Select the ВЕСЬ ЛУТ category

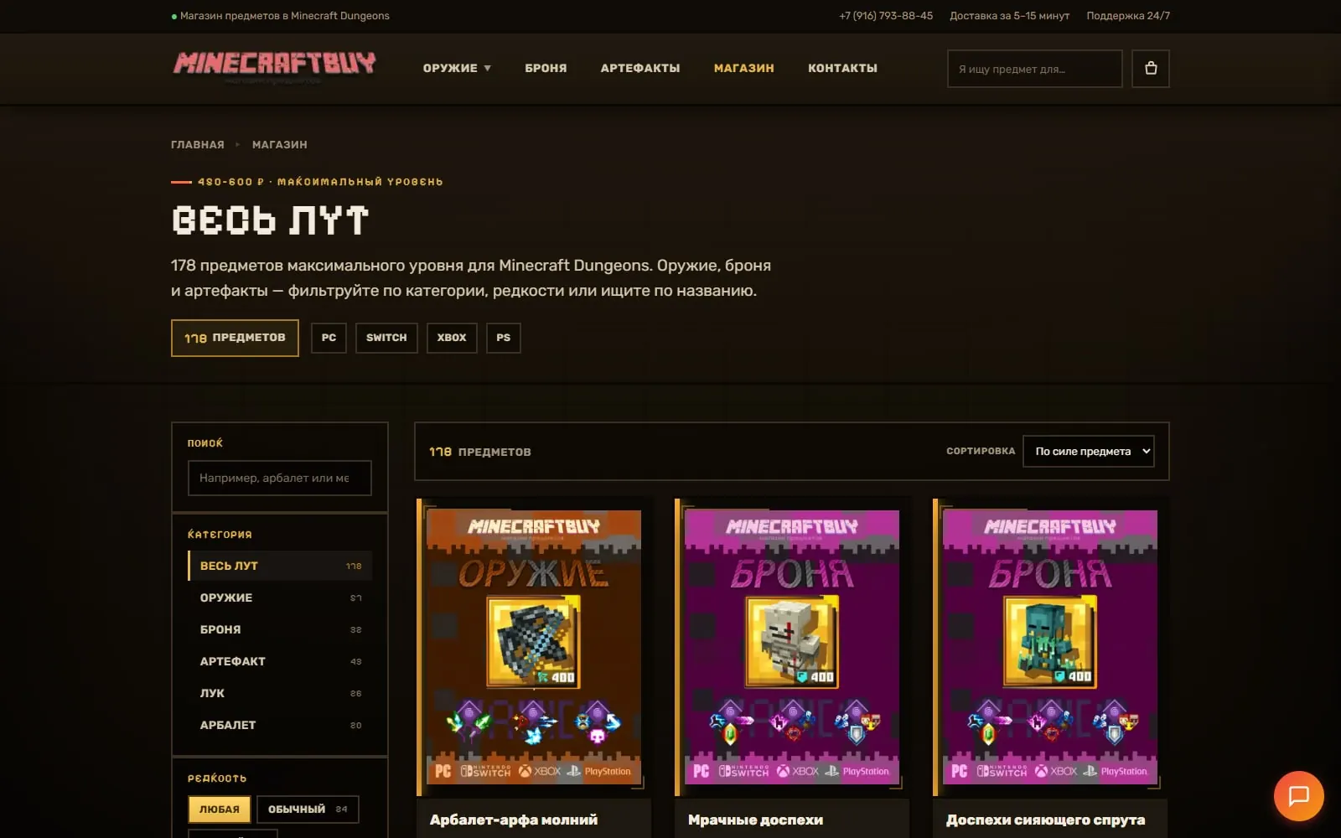280,566
